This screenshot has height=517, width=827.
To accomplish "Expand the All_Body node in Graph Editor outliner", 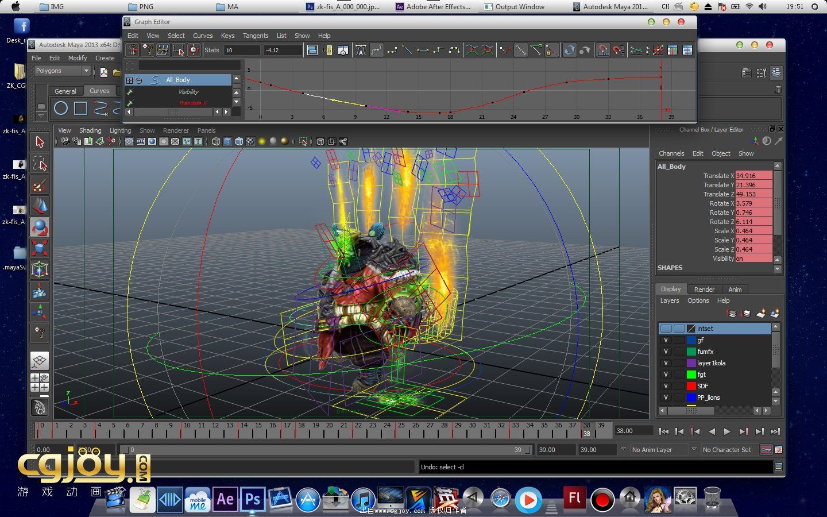I will click(x=129, y=80).
